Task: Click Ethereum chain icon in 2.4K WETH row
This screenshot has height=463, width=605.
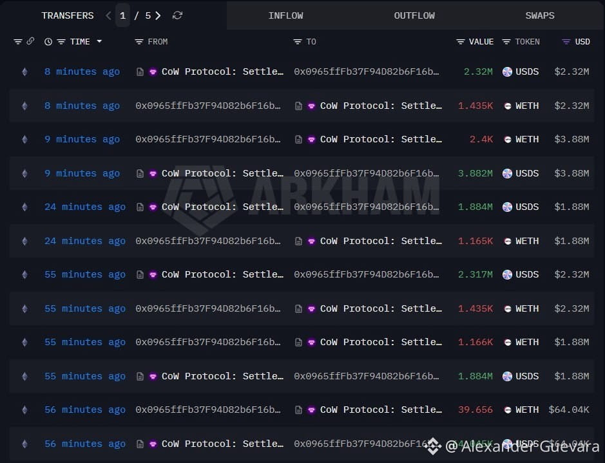Action: click(x=24, y=139)
